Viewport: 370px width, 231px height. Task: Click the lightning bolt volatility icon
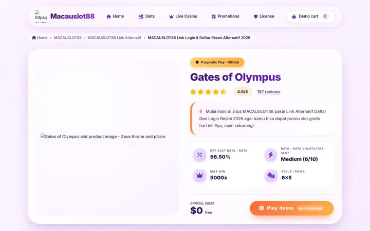[x=271, y=155]
